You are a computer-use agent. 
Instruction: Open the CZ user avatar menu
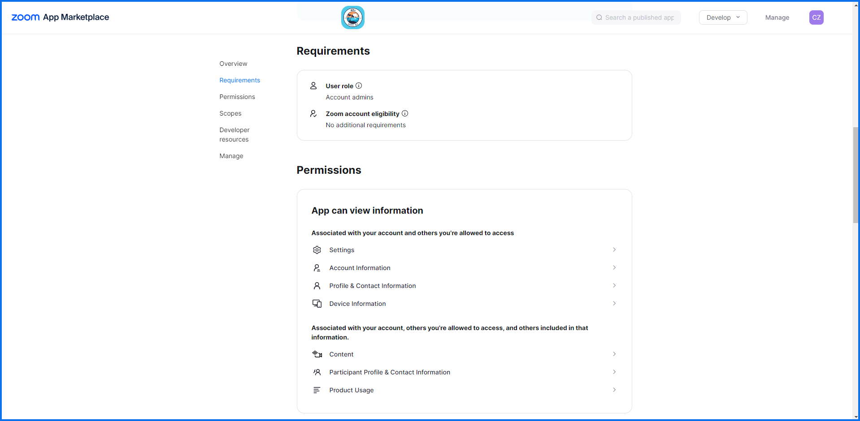tap(816, 17)
